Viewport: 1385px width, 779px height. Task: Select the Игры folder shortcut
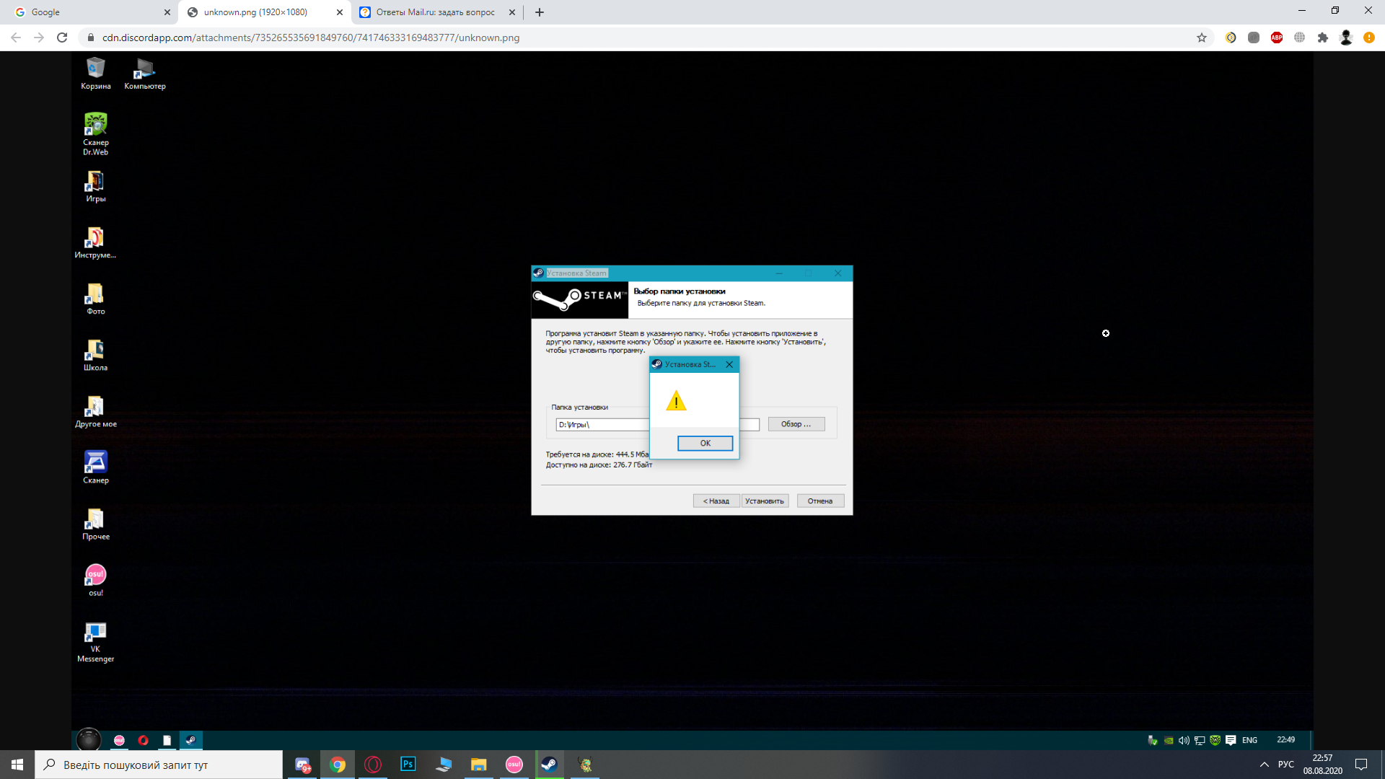[96, 187]
